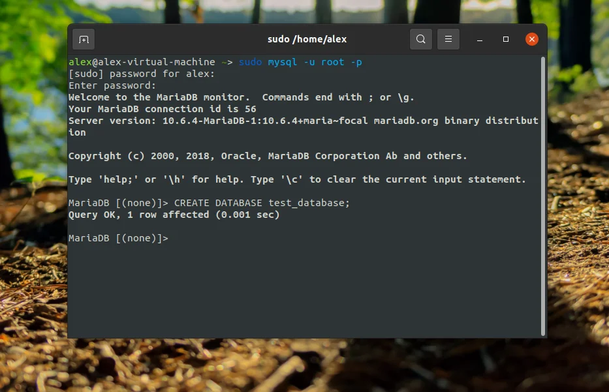Viewport: 609px width, 392px height.
Task: Close the terminal window
Action: (532, 39)
